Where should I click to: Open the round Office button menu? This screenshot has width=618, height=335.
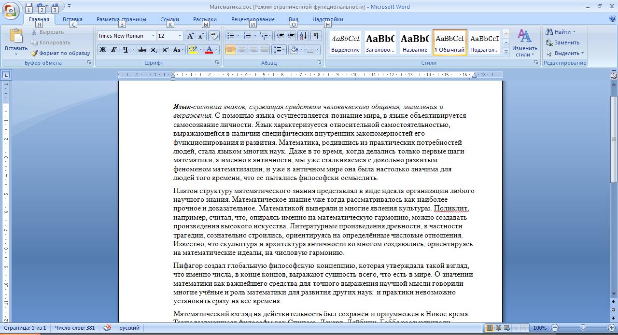11,11
